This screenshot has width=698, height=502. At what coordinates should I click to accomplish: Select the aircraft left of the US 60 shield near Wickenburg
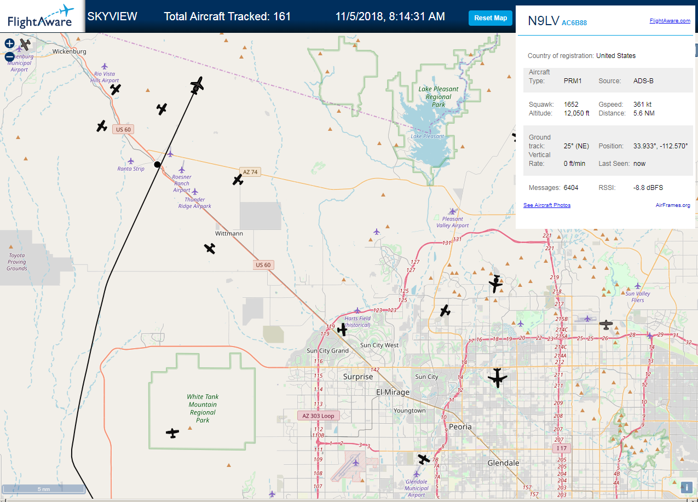102,126
